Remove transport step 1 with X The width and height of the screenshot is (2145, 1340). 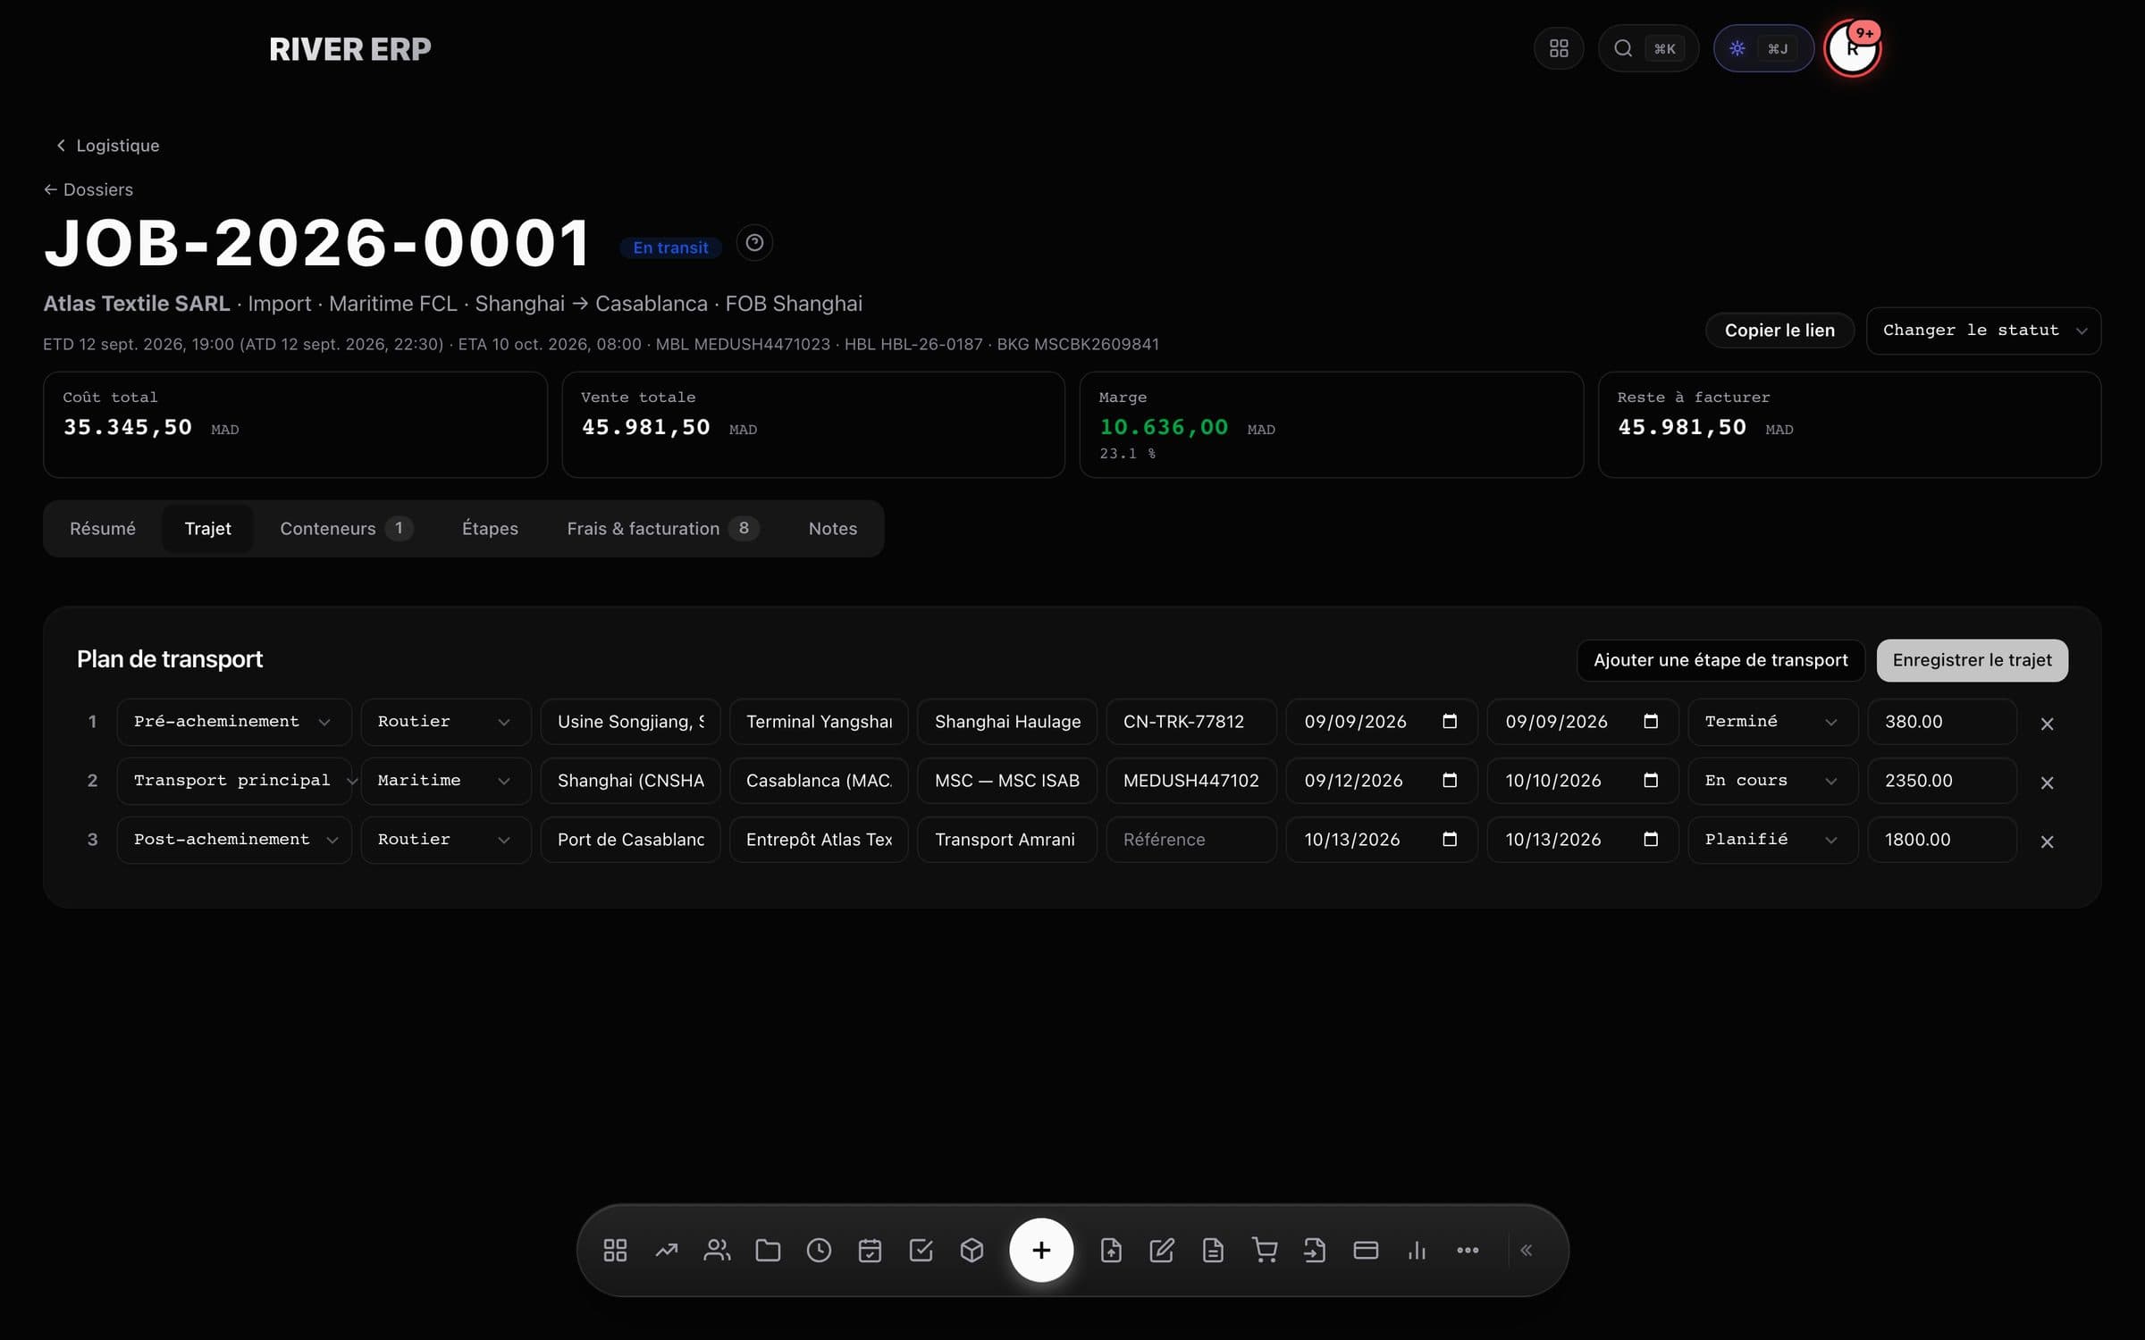2047,724
